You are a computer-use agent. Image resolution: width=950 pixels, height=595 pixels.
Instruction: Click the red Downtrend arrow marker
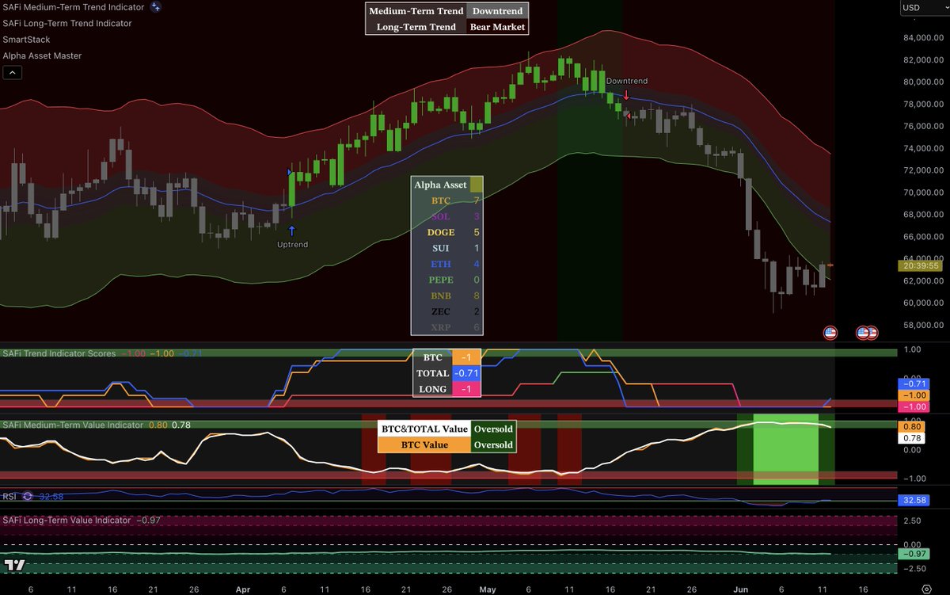coord(626,95)
